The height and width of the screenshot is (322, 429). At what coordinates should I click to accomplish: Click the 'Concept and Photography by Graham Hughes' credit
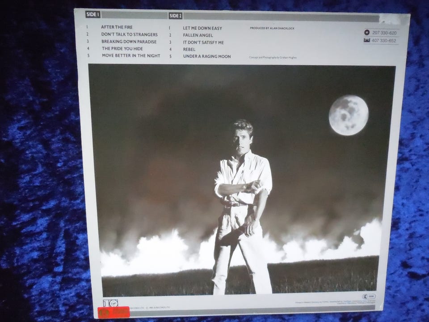(x=273, y=58)
